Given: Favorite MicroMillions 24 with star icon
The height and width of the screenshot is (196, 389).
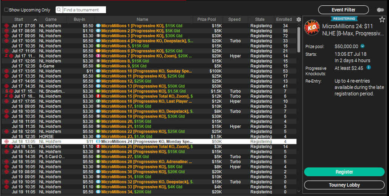Looking at the screenshot, I should click(382, 20).
